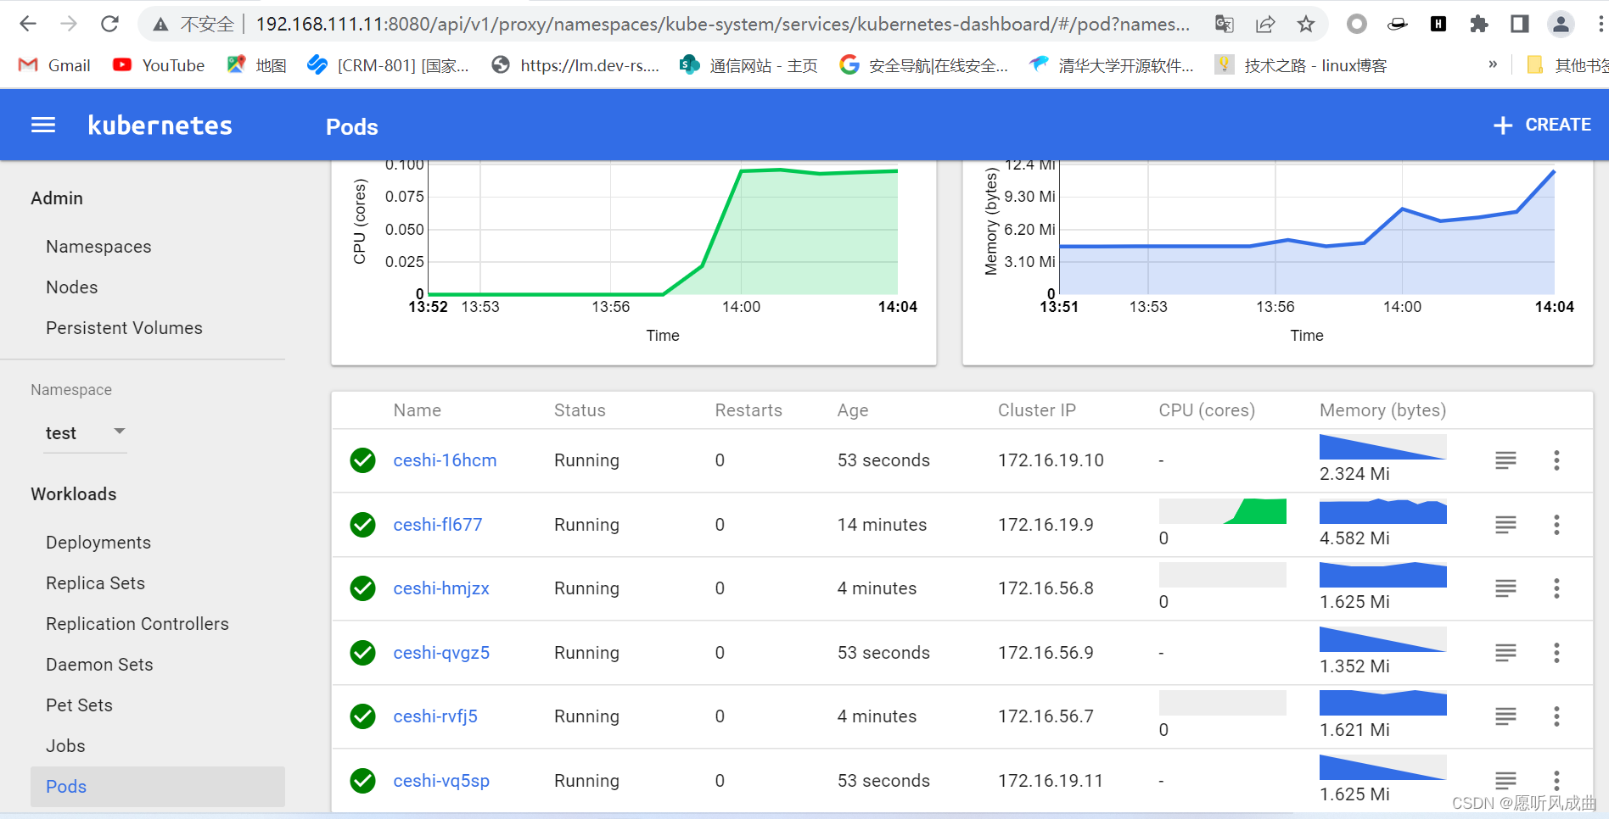The height and width of the screenshot is (819, 1609).
Task: Open the user profile avatar
Action: pyautogui.click(x=1561, y=24)
